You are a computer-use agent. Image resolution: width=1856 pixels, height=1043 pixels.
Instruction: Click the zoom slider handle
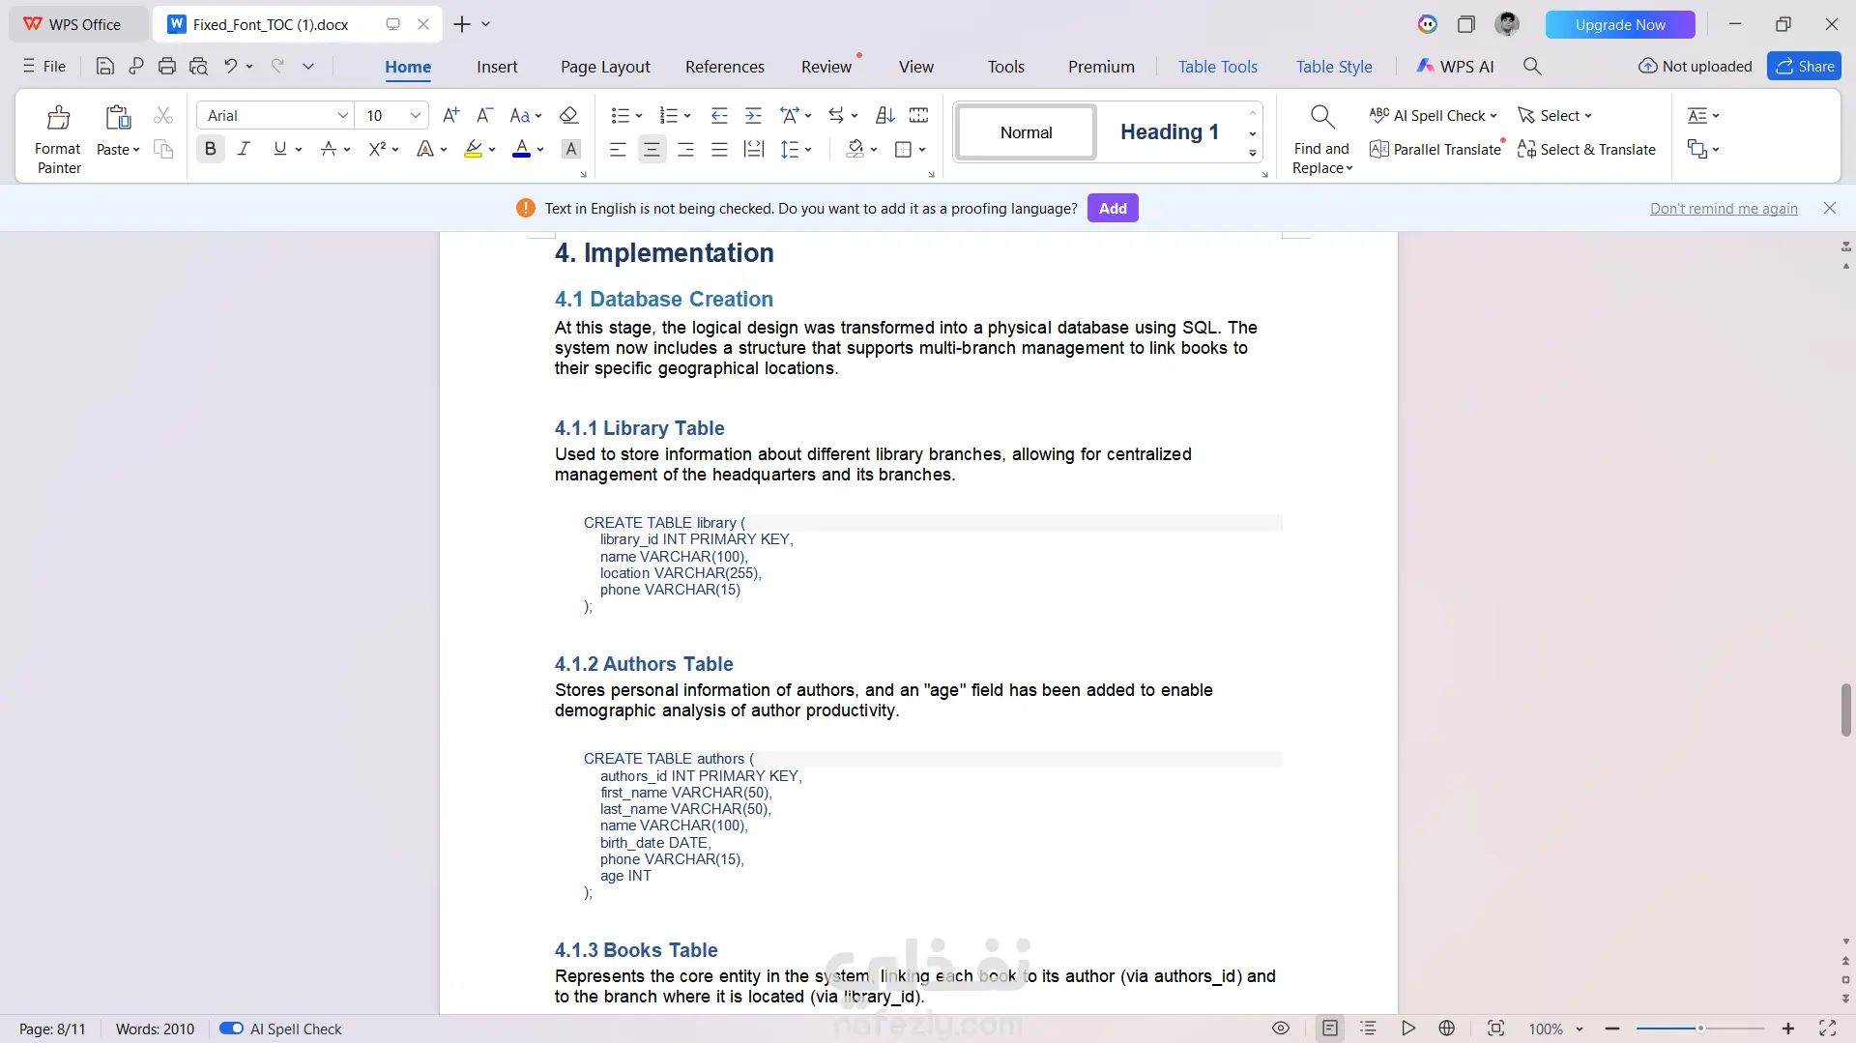click(x=1700, y=1029)
